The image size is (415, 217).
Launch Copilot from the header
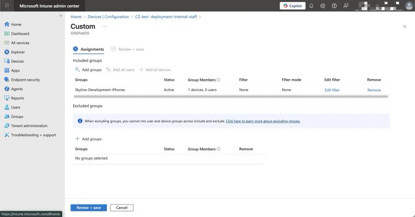pyautogui.click(x=293, y=6)
